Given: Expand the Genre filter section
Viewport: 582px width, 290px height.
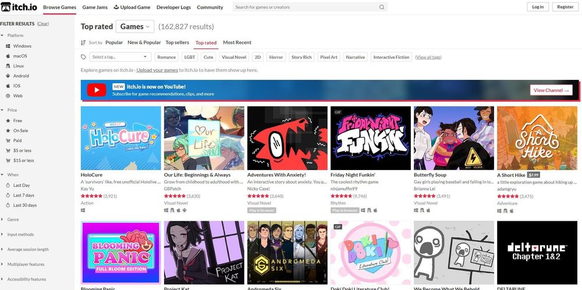Looking at the screenshot, I should [x=13, y=220].
